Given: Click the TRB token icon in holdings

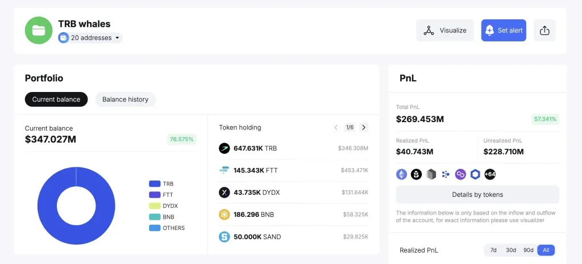Looking at the screenshot, I should click(x=225, y=148).
